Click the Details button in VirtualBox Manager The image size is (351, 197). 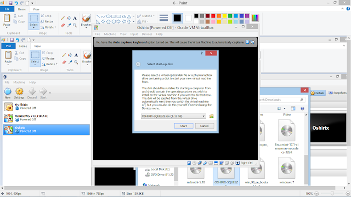[318, 93]
